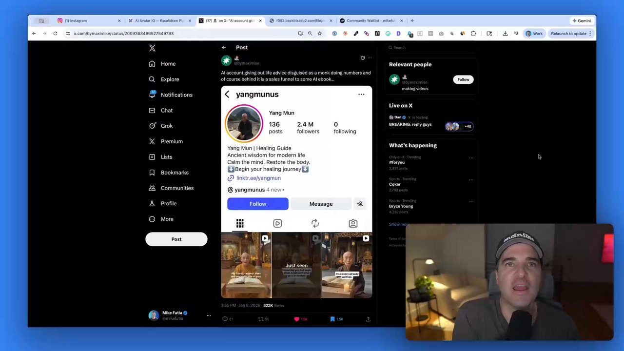This screenshot has width=624, height=351.
Task: Click the white Post button
Action: pyautogui.click(x=176, y=239)
